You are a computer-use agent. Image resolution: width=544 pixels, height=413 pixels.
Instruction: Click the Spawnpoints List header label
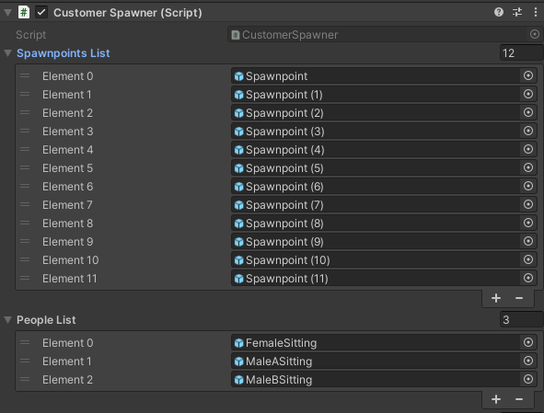64,53
